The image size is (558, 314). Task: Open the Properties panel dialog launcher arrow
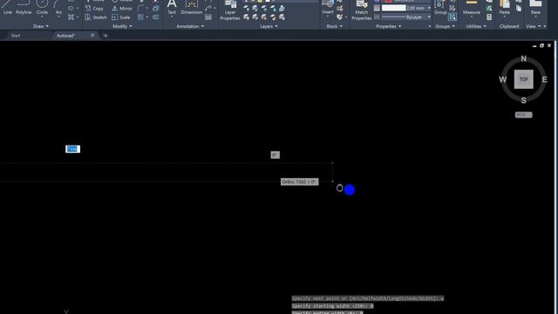coord(430,26)
